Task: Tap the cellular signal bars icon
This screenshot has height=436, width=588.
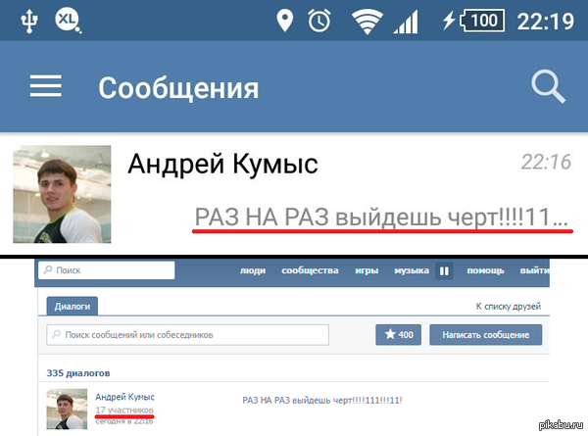Action: [406, 22]
